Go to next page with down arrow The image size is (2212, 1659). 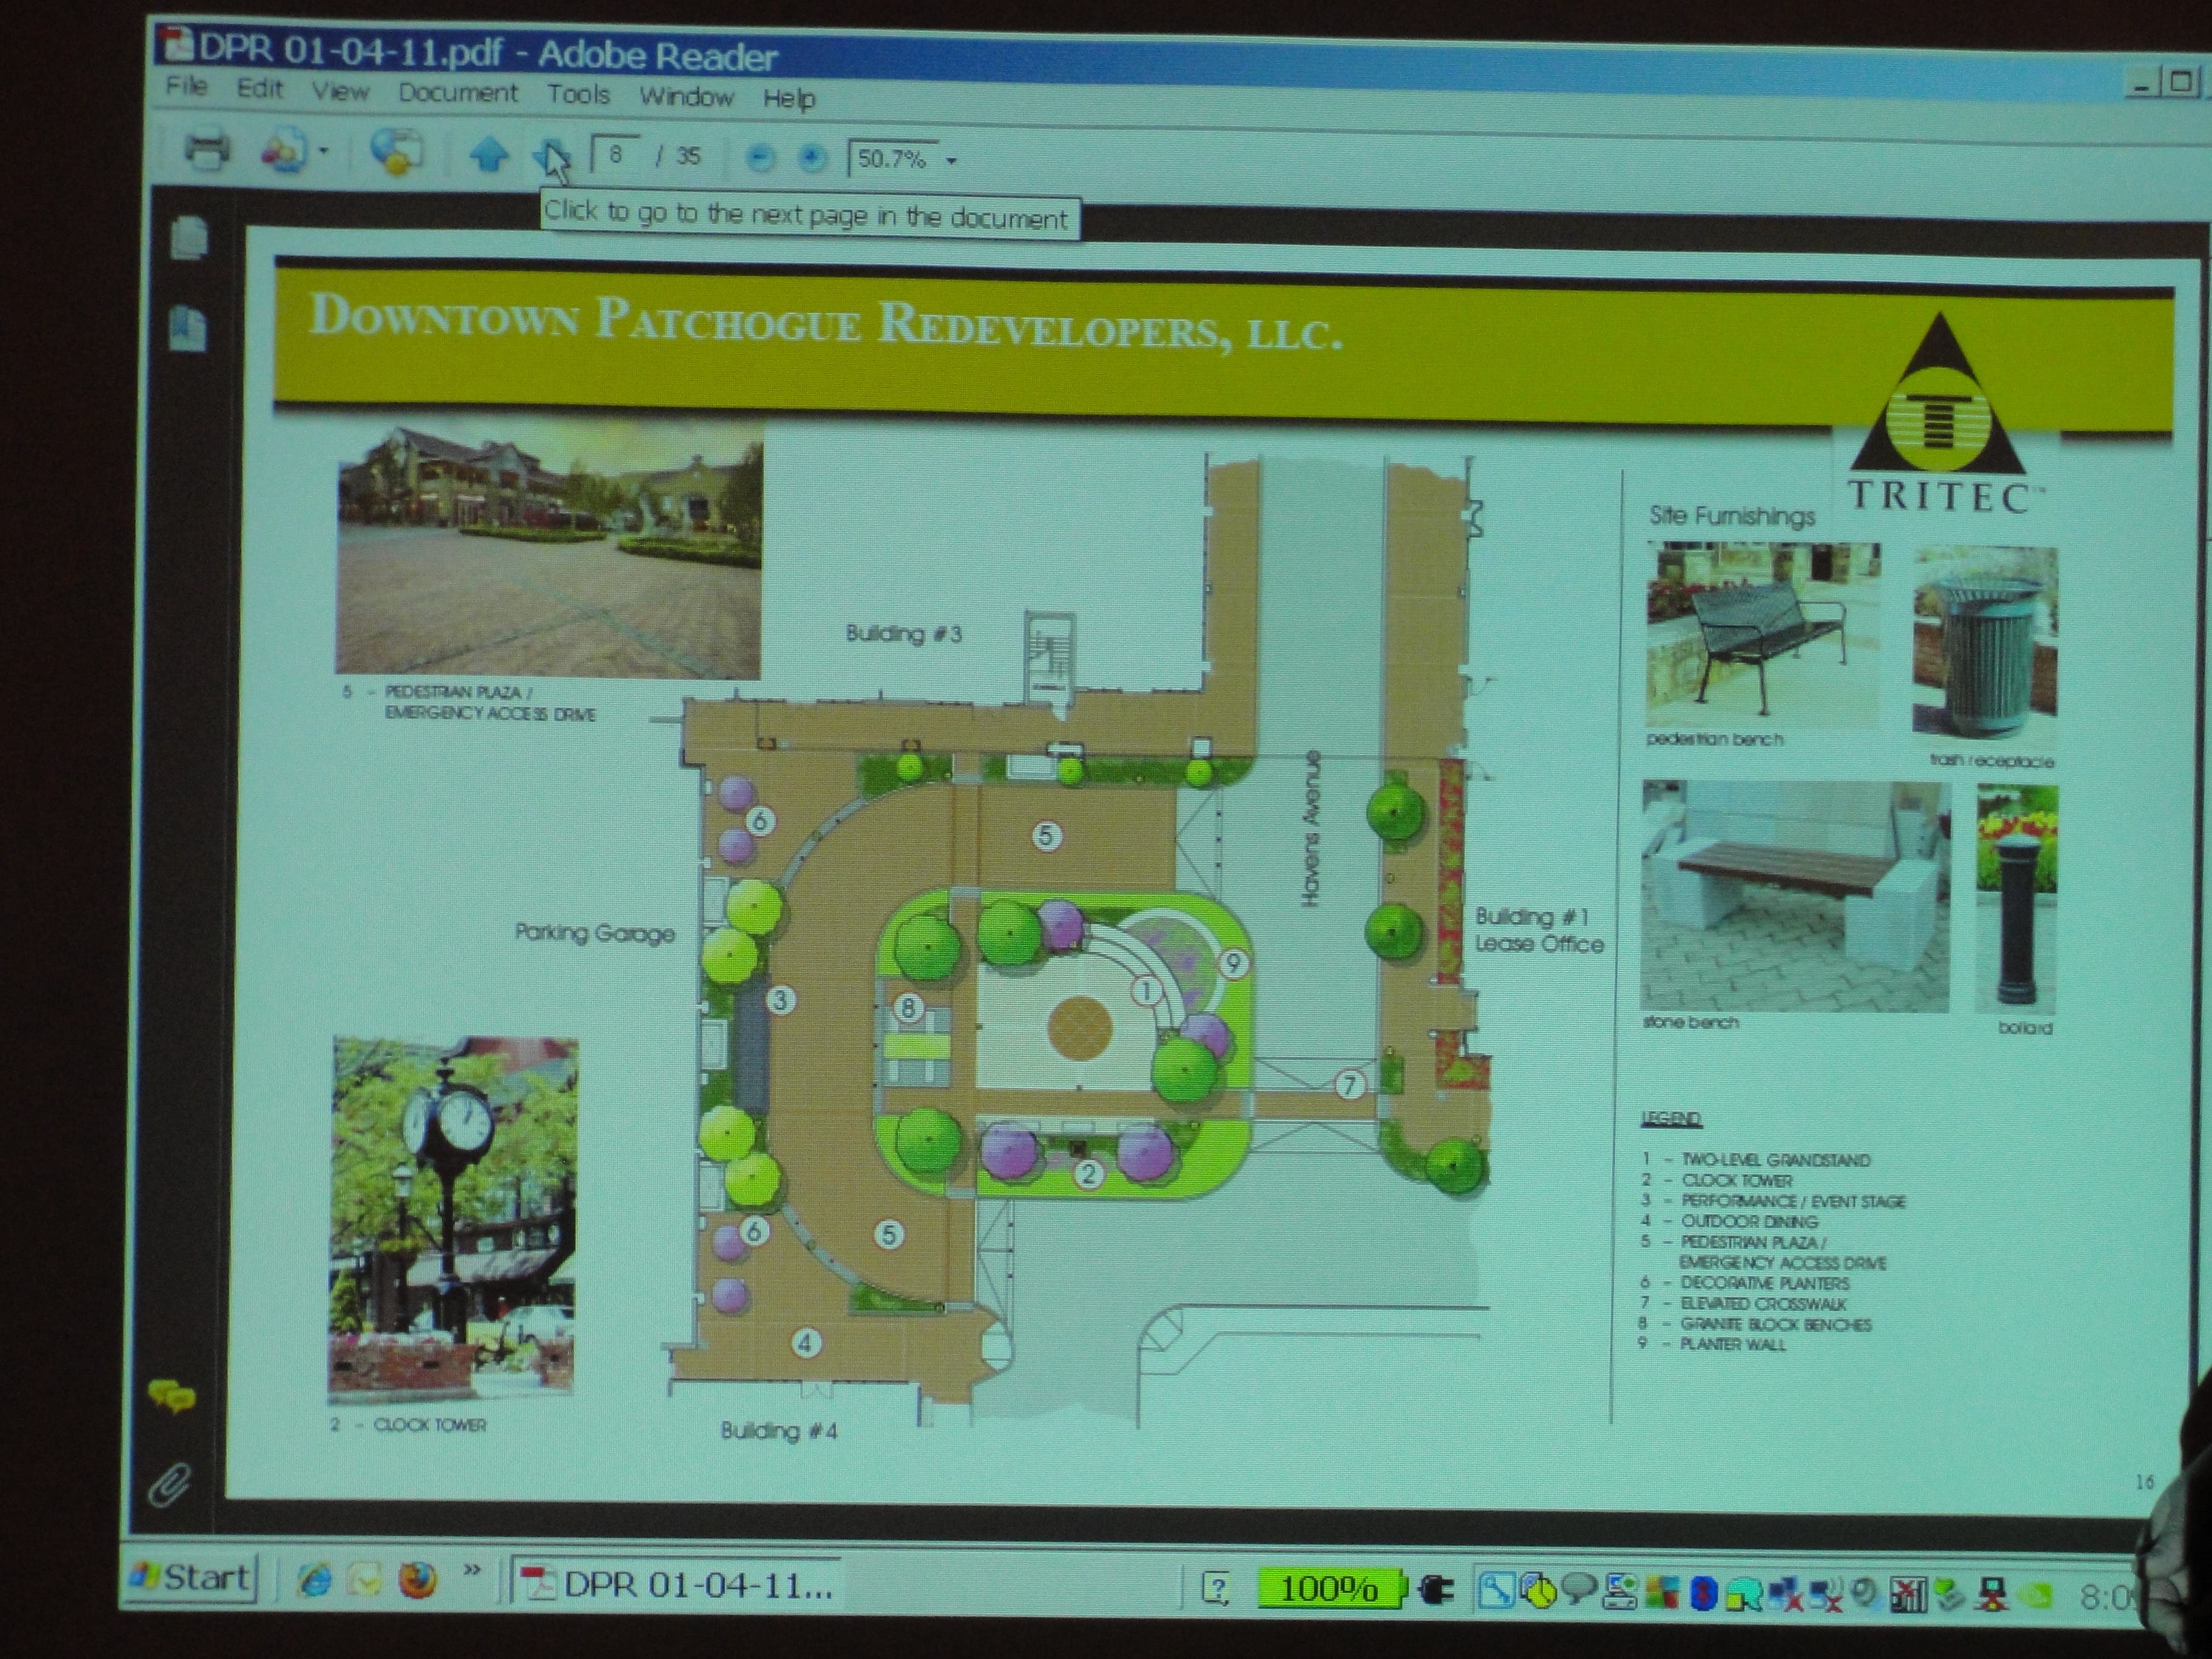[550, 157]
